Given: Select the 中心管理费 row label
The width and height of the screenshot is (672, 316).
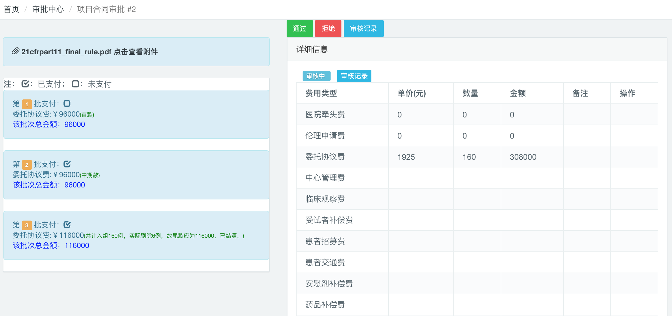Looking at the screenshot, I should [325, 178].
